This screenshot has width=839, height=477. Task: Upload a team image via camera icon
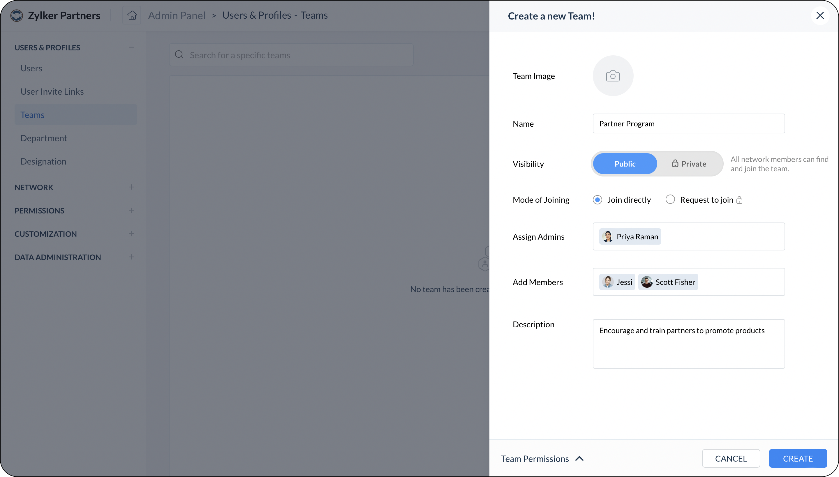coord(613,76)
